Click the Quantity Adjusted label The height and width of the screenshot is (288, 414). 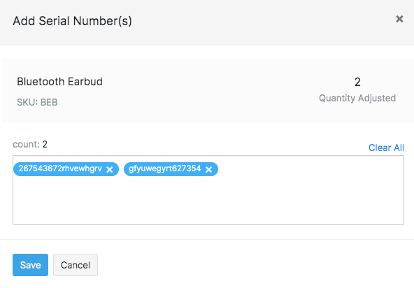click(357, 98)
